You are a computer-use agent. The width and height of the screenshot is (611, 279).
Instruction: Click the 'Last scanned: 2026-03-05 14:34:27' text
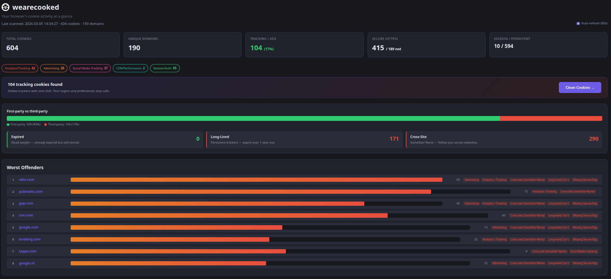pos(30,24)
